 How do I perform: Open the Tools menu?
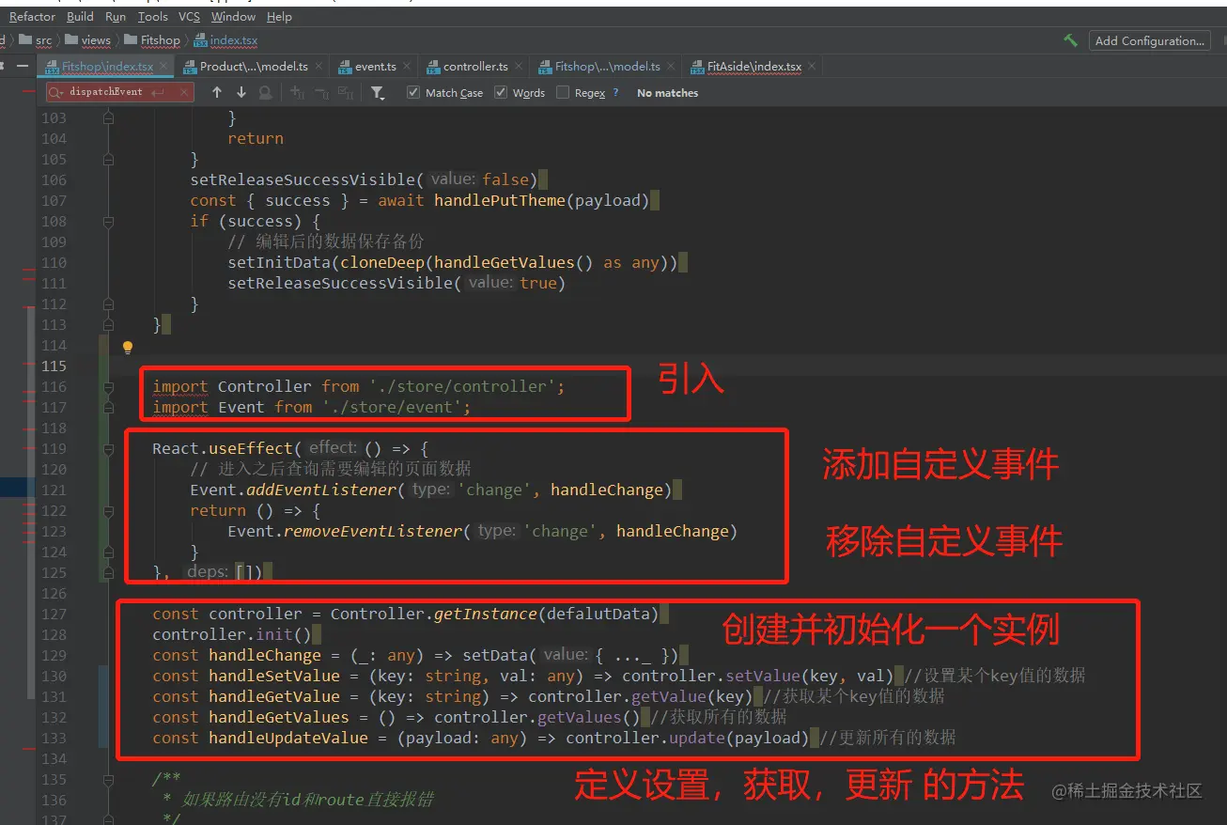152,16
